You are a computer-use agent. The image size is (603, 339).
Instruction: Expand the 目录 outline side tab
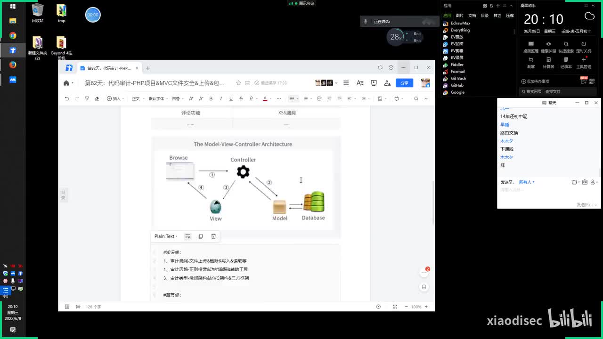[x=63, y=194]
